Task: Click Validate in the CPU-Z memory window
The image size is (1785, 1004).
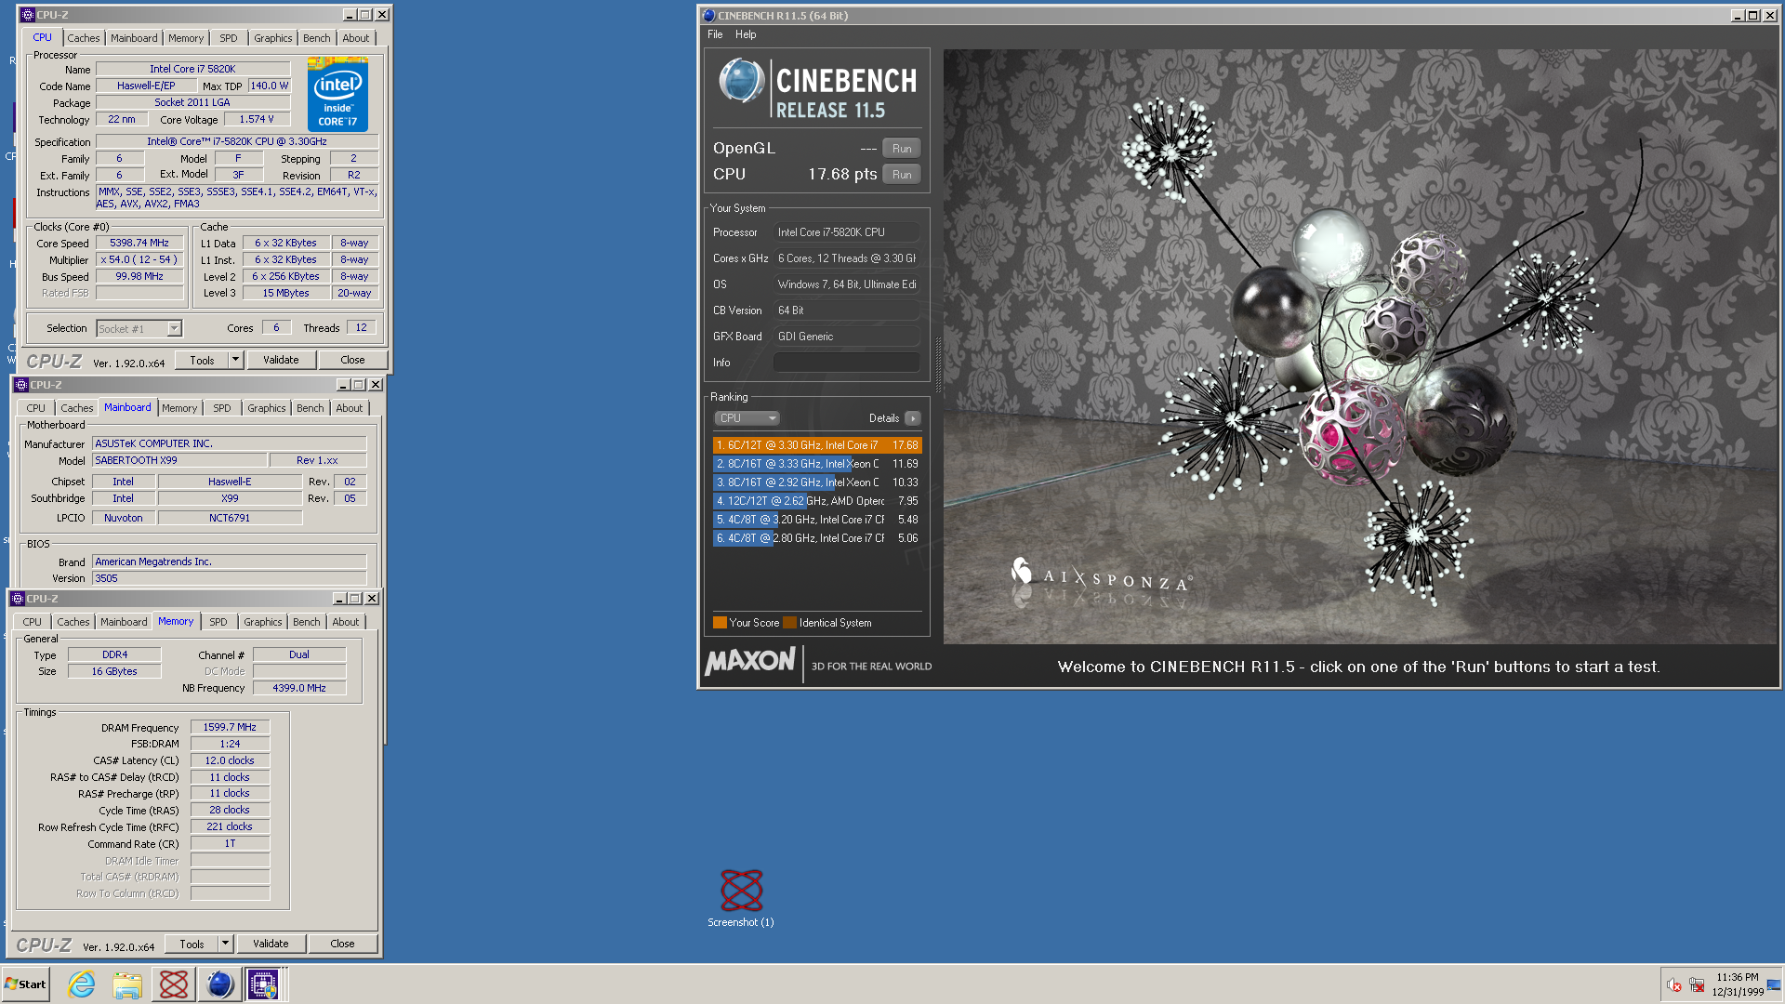Action: 271,944
